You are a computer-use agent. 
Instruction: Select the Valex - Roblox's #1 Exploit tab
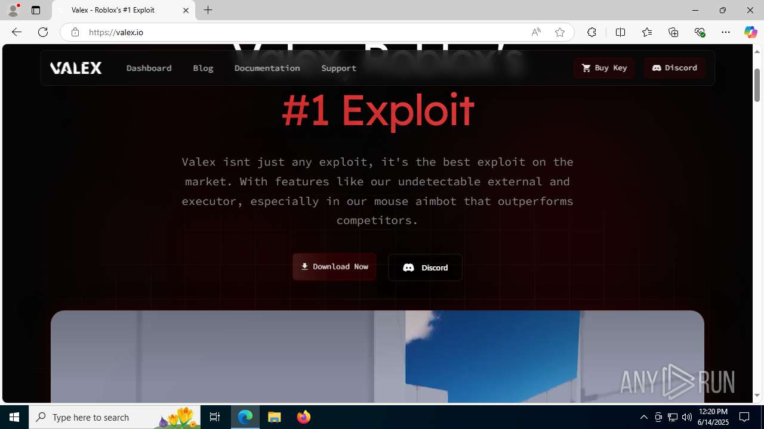click(124, 10)
